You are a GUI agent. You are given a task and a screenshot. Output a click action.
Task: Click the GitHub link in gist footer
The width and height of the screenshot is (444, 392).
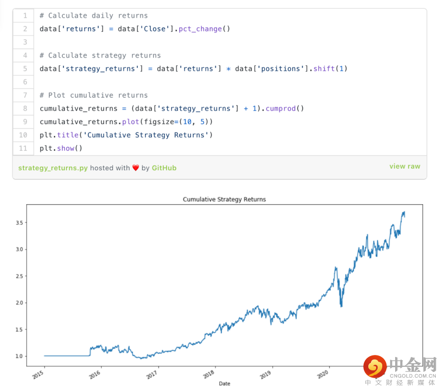point(164,168)
